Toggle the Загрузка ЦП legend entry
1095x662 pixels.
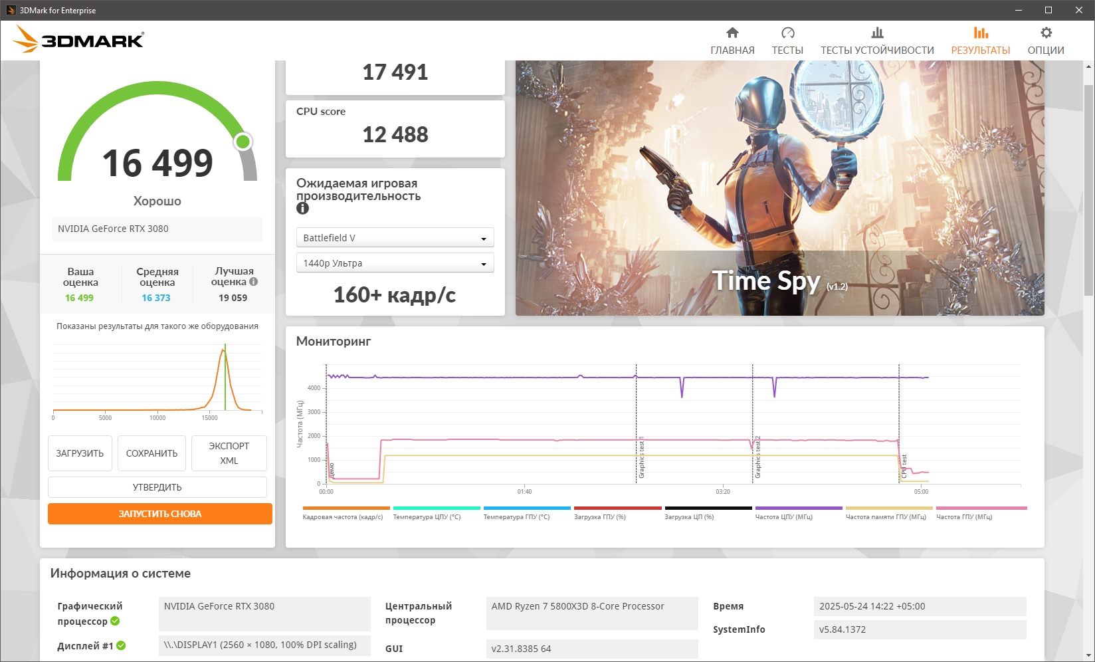click(708, 512)
